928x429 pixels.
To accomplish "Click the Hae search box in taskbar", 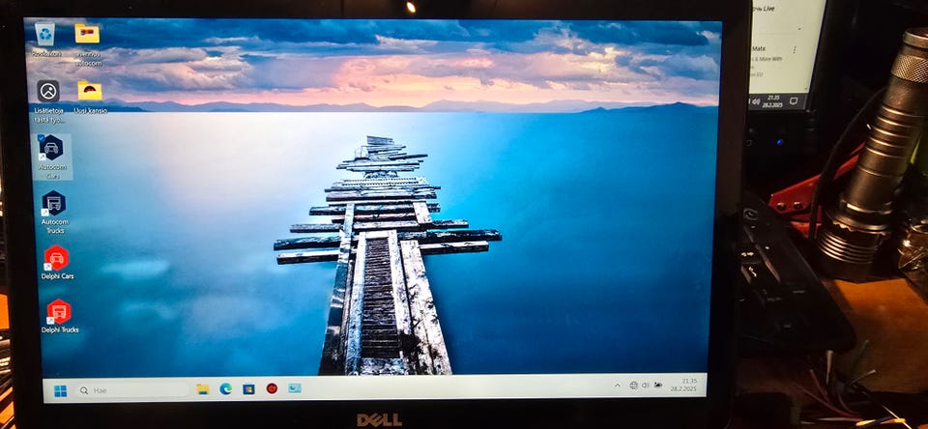I will point(132,390).
